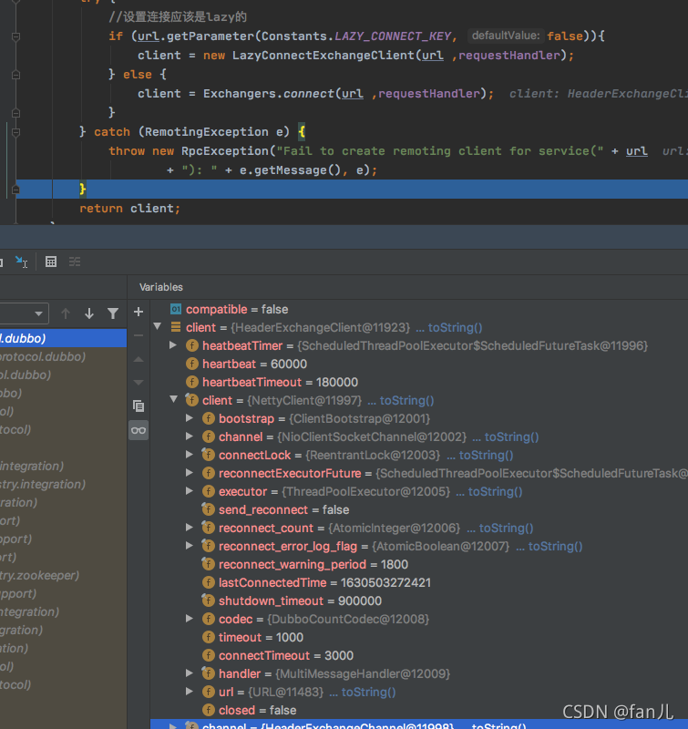688x729 pixels.
Task: Collapse the NettyClient client node
Action: tap(174, 399)
